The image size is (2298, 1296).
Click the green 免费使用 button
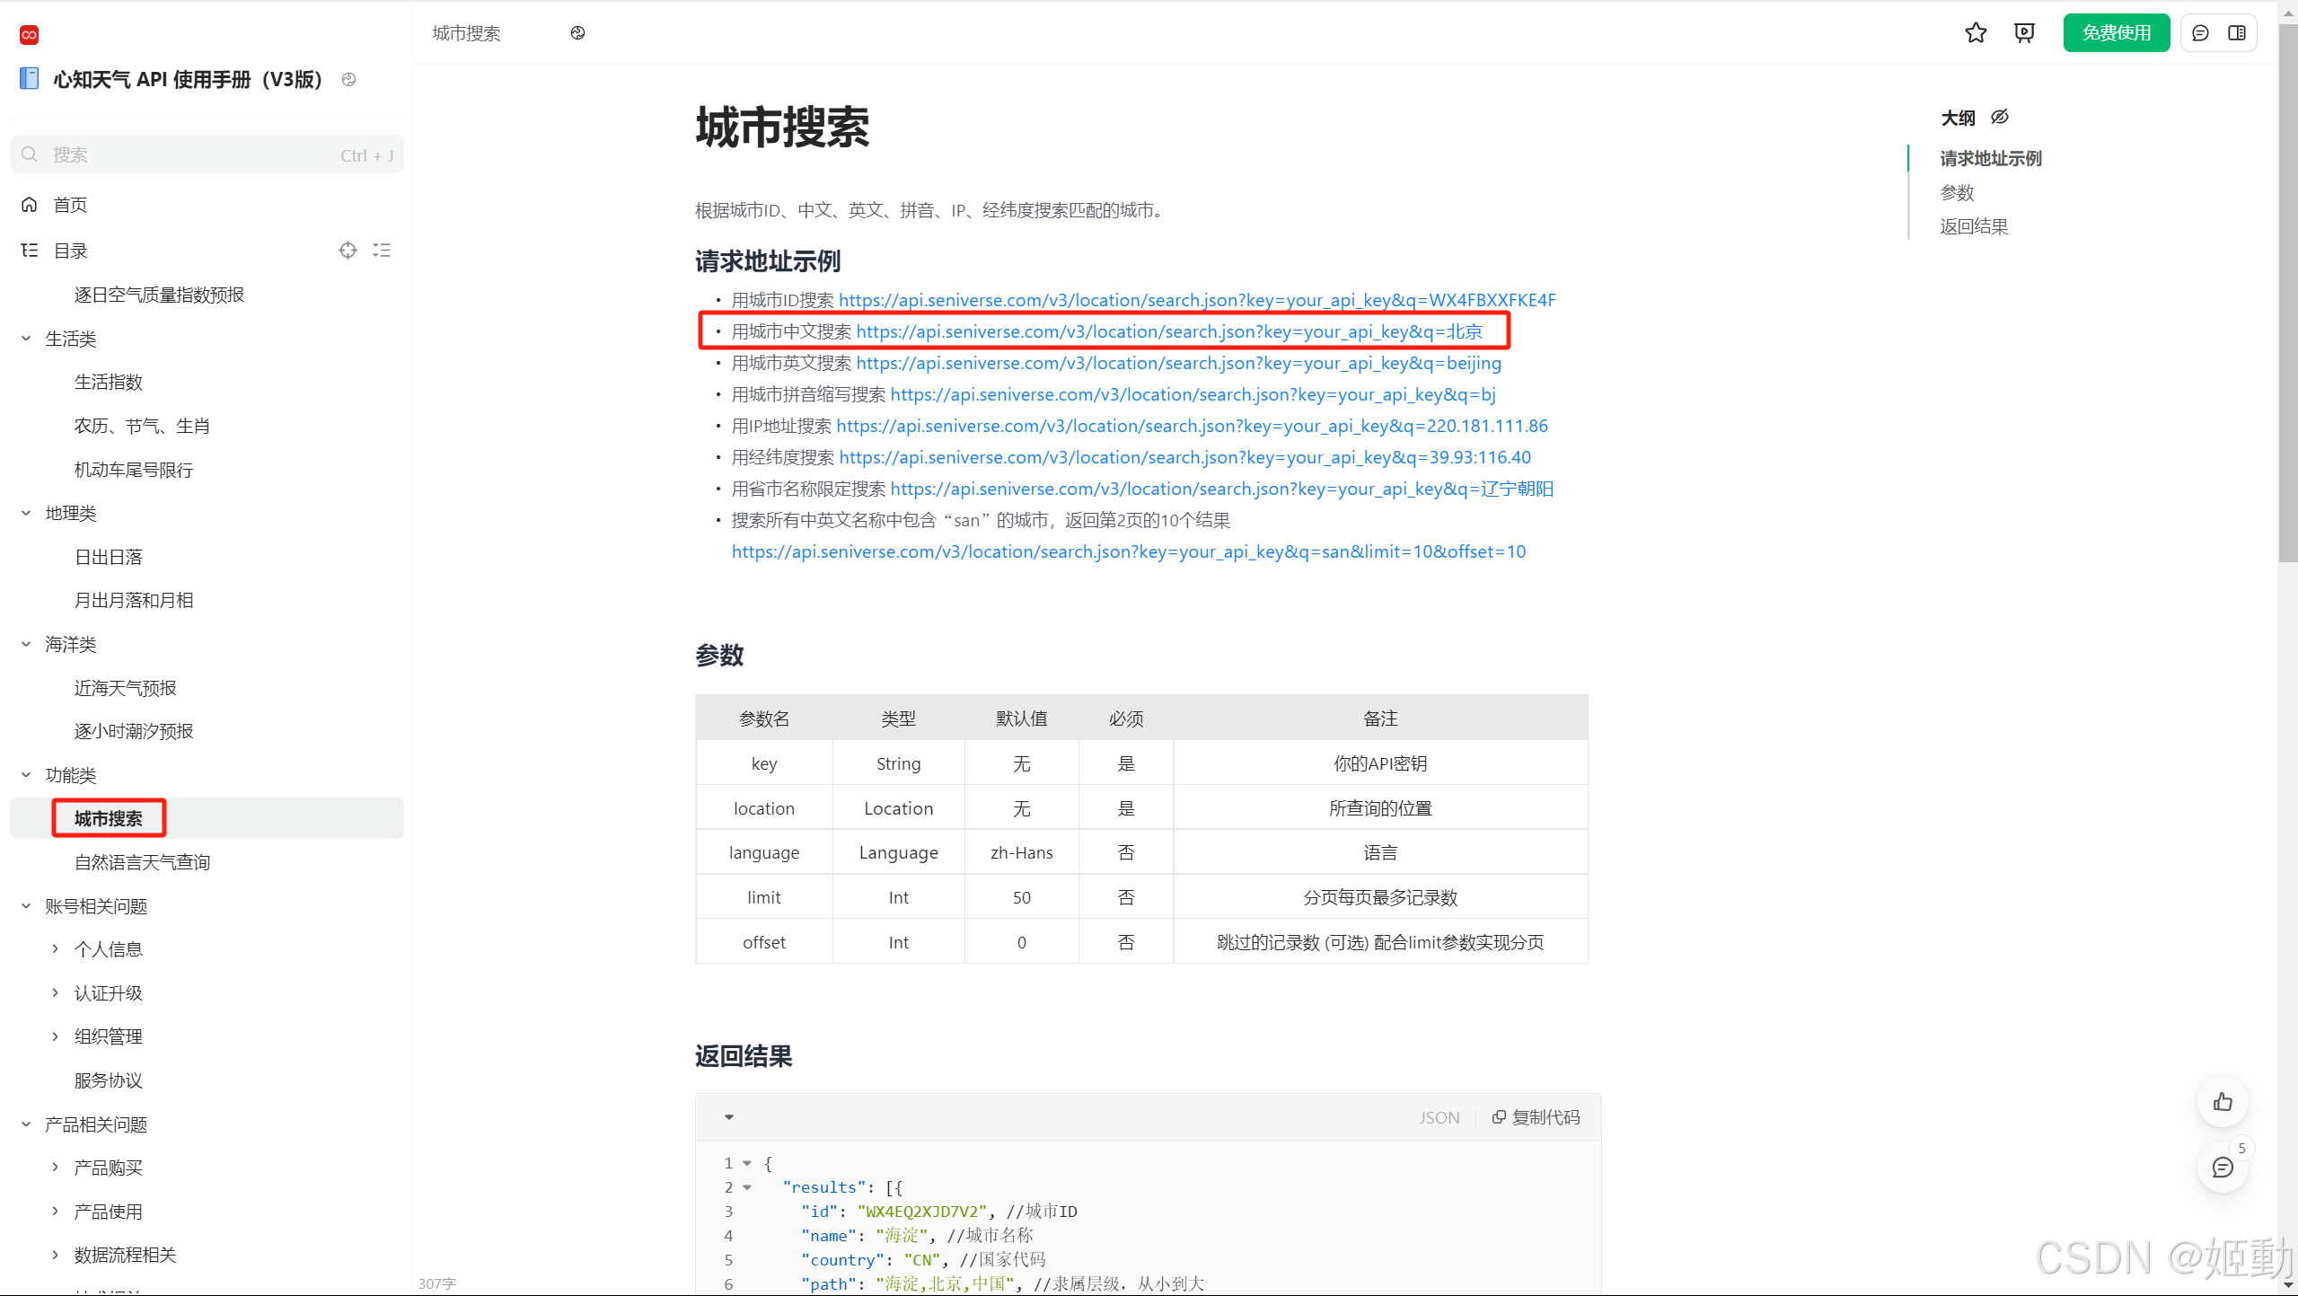(2116, 33)
